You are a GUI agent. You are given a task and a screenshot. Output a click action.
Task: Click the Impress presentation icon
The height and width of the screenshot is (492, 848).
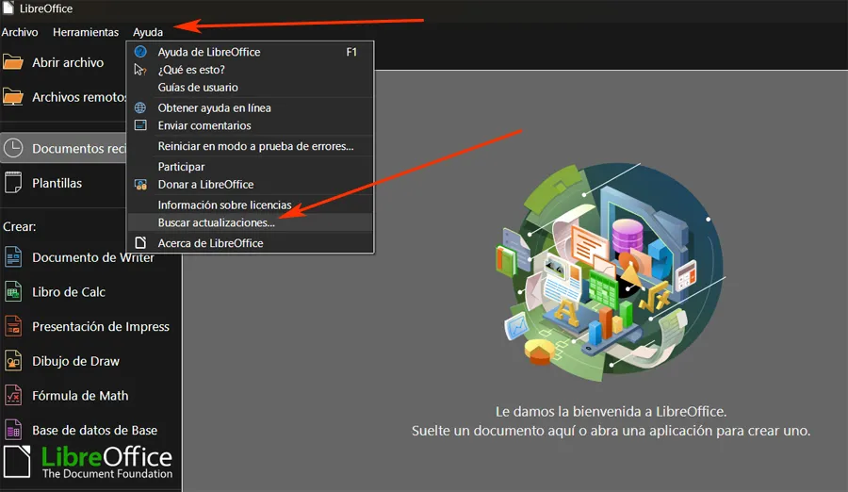13,326
